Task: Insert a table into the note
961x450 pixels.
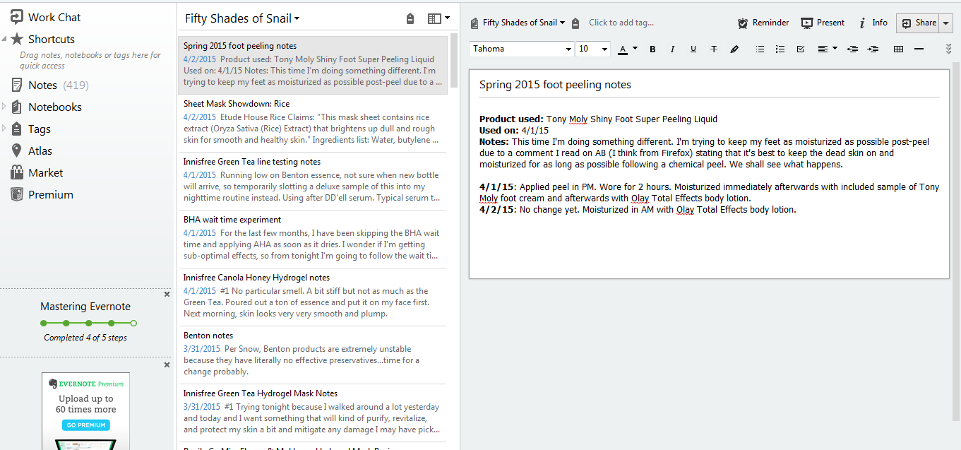Action: (898, 49)
